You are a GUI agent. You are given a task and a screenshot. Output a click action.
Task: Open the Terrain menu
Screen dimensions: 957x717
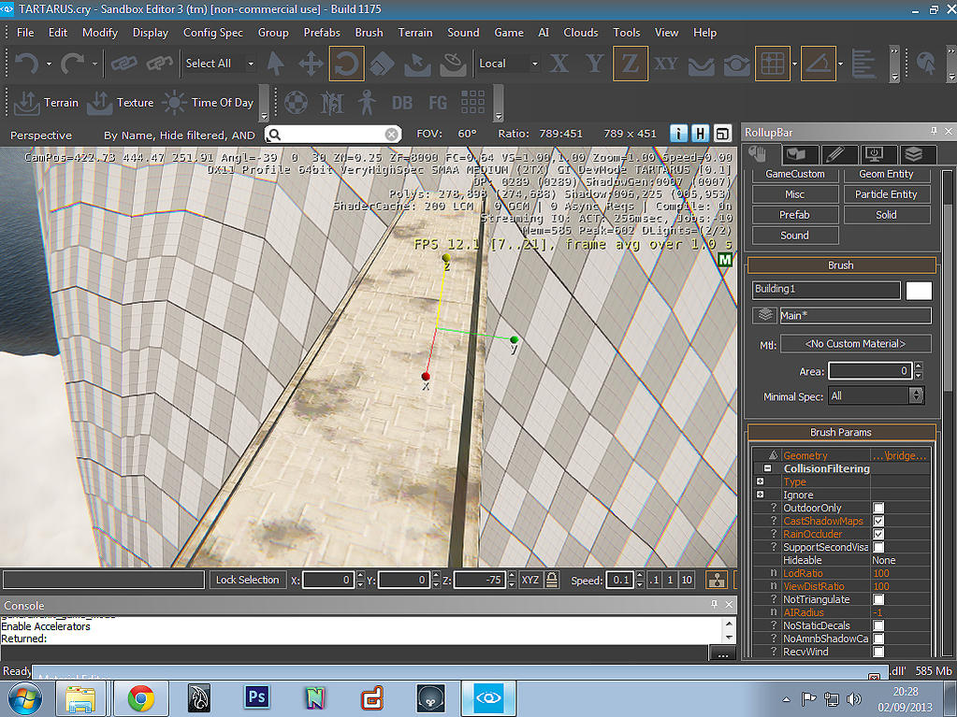[414, 32]
